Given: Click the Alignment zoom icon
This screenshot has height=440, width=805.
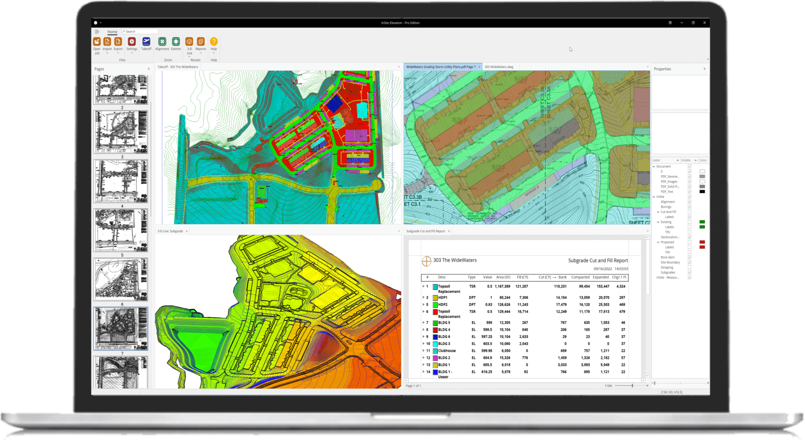Looking at the screenshot, I should [x=162, y=41].
